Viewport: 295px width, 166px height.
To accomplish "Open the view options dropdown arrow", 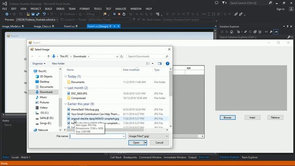I will (153, 64).
